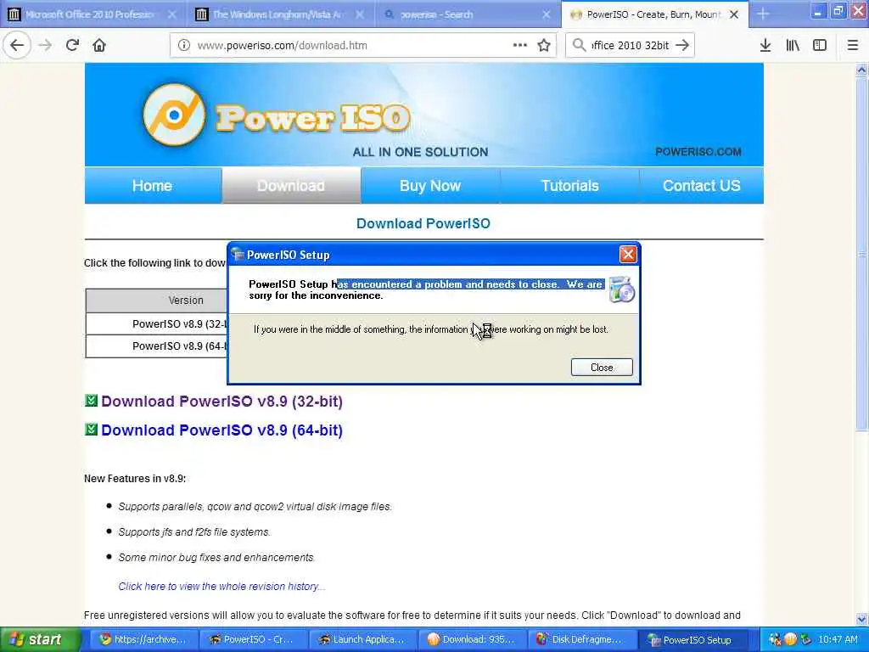Click the tray icon next to the clock
The image size is (869, 652).
806,639
